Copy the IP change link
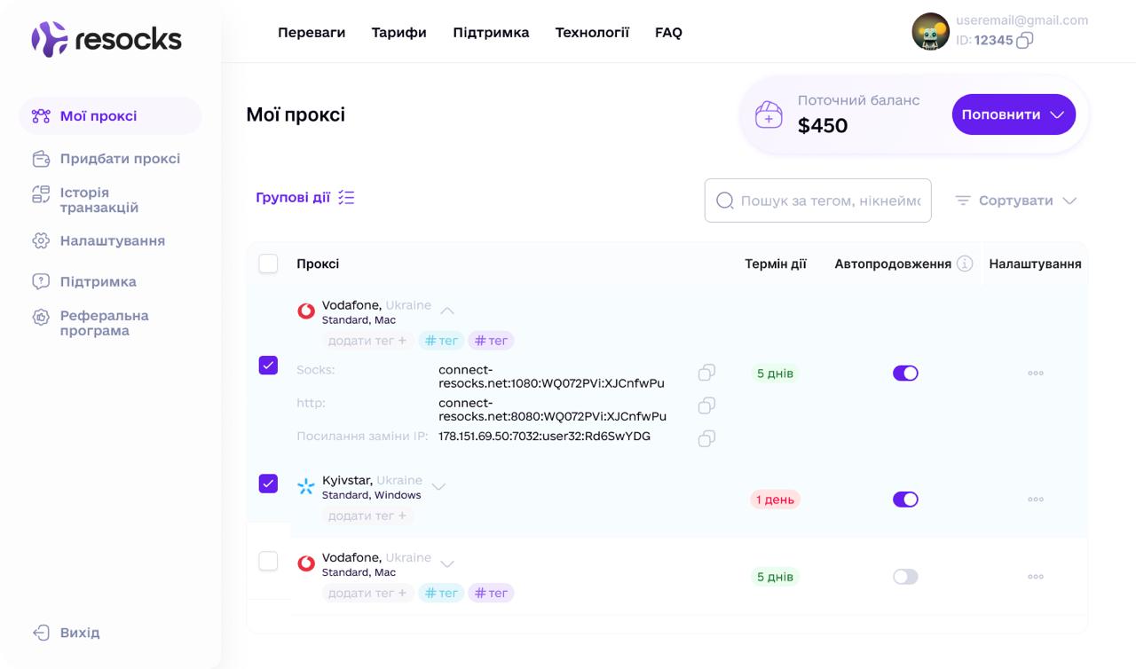 coord(706,438)
